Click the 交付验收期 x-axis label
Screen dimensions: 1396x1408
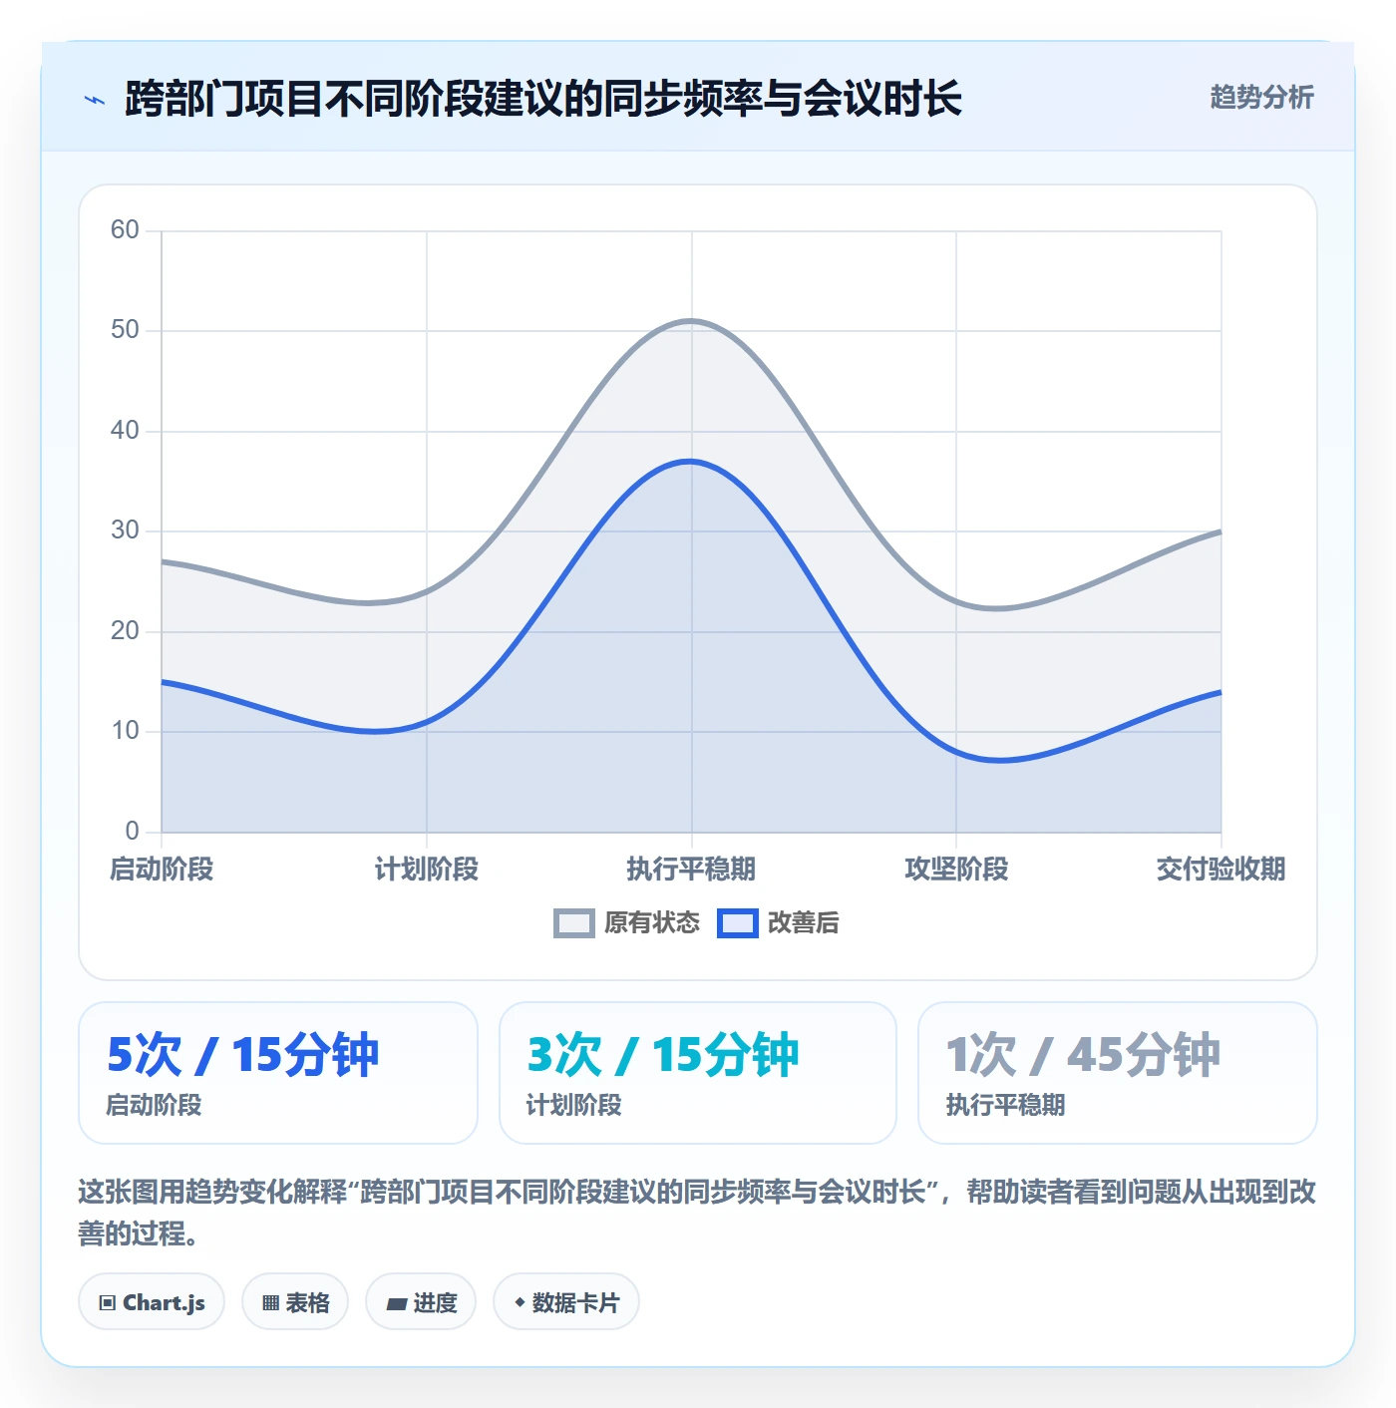[x=1221, y=870]
